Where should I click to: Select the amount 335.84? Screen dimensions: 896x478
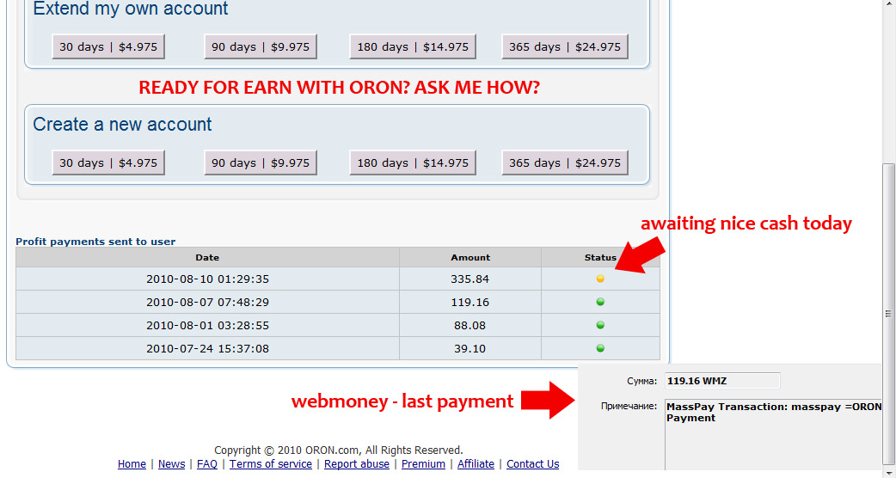point(469,279)
